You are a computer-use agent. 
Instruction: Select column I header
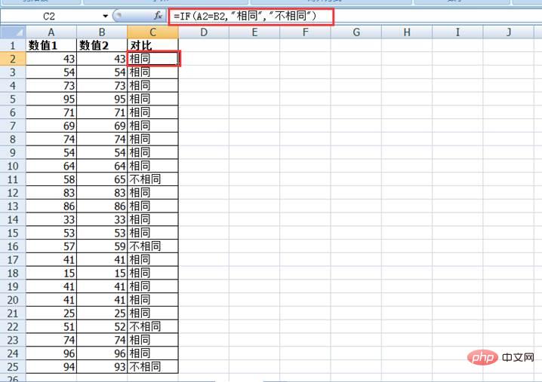[x=457, y=32]
